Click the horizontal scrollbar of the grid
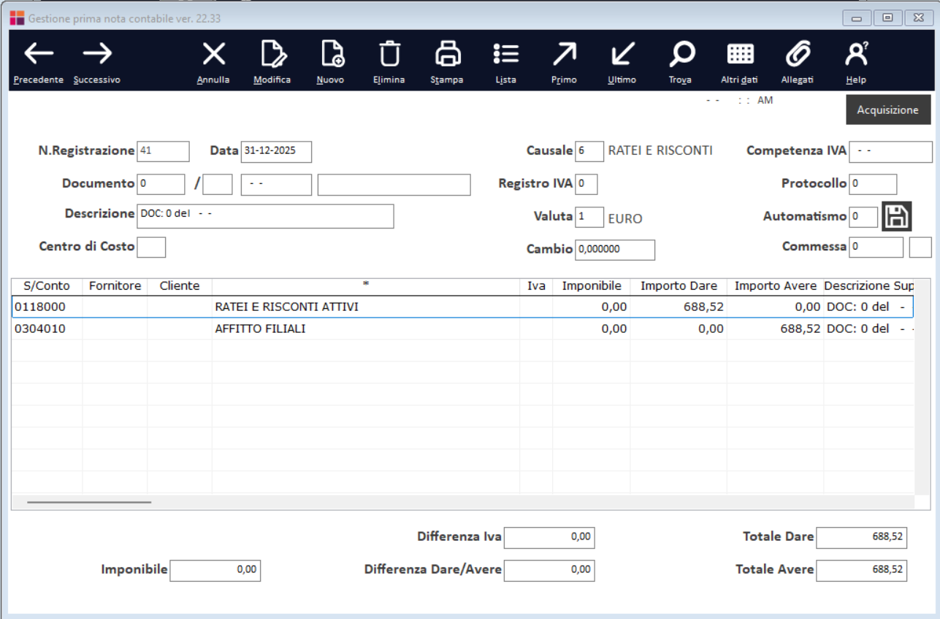The height and width of the screenshot is (619, 940). coord(89,502)
